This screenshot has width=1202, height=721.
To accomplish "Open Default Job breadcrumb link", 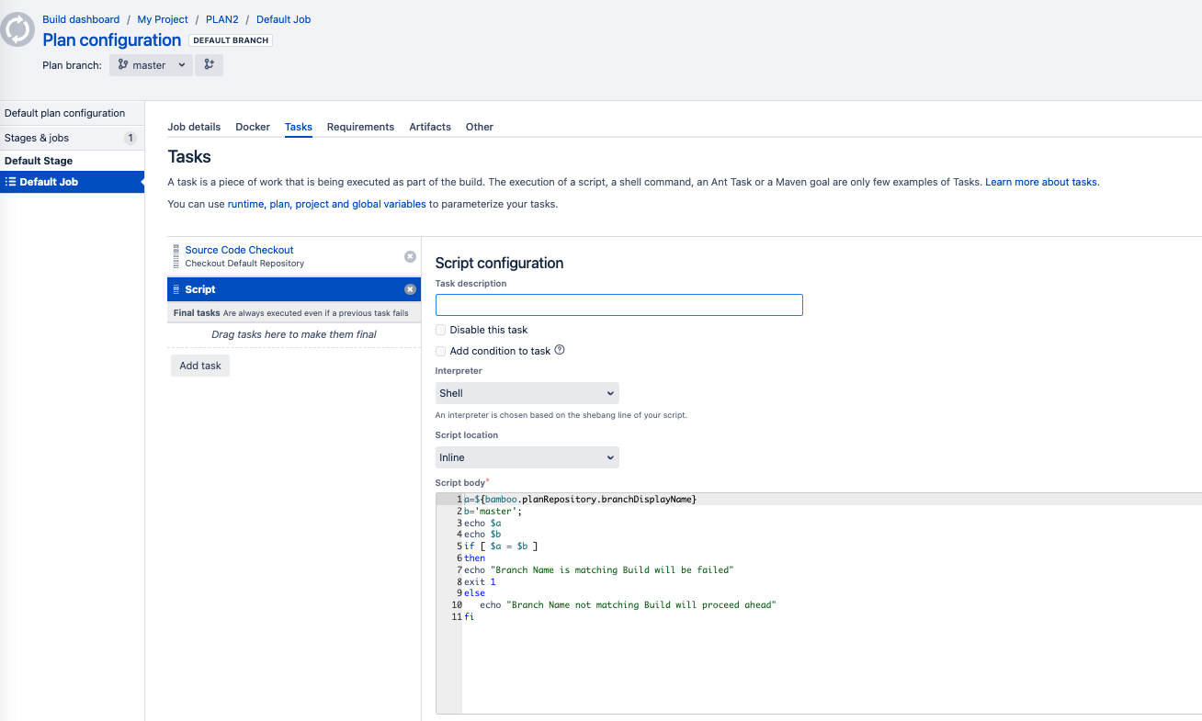I will [283, 19].
